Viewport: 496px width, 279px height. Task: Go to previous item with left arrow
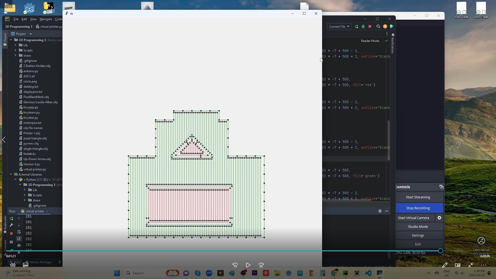click(4, 139)
